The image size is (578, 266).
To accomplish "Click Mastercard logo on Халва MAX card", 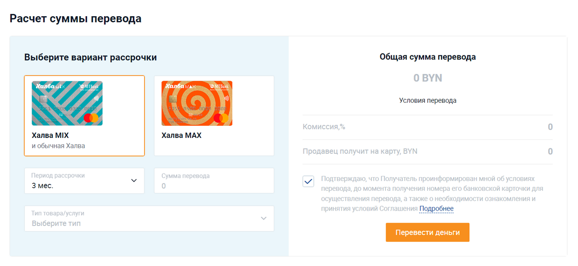I will click(221, 118).
